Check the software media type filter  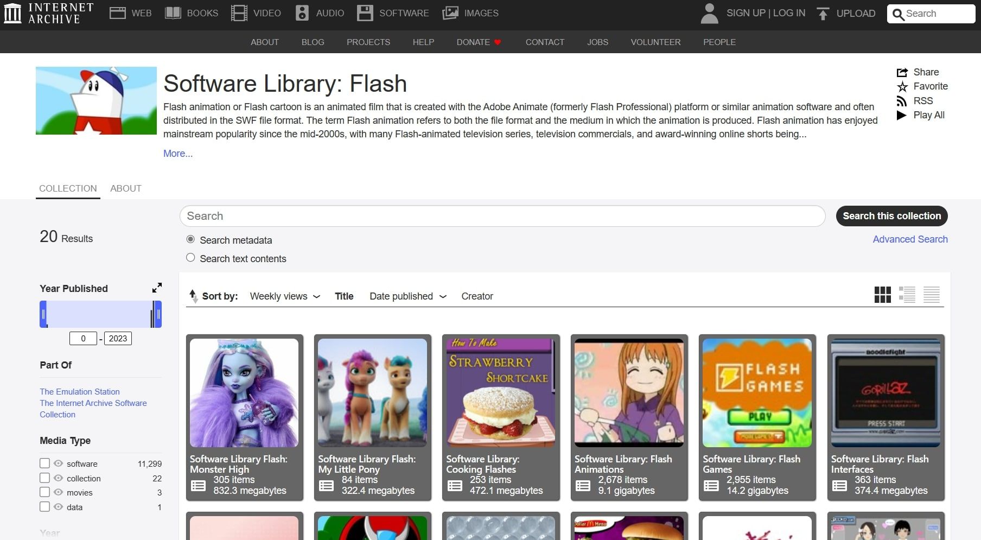point(44,463)
